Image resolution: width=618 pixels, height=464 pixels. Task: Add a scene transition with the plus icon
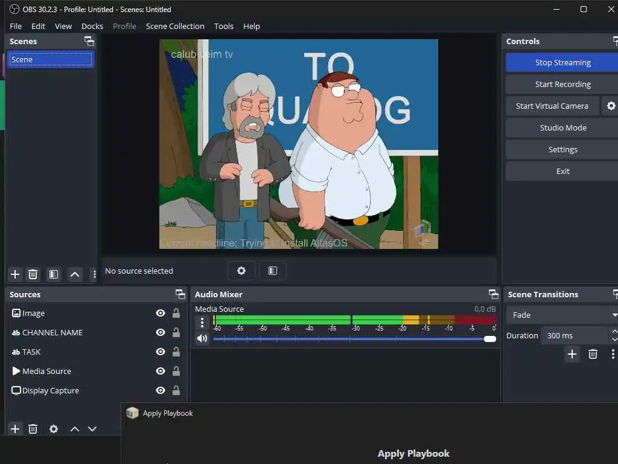point(572,354)
